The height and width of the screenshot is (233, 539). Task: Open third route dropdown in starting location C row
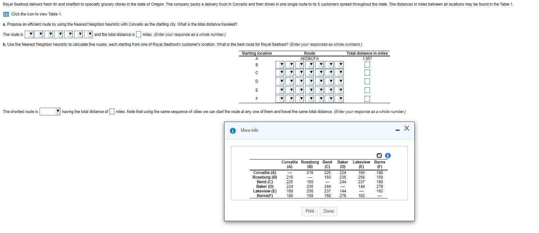(x=300, y=73)
